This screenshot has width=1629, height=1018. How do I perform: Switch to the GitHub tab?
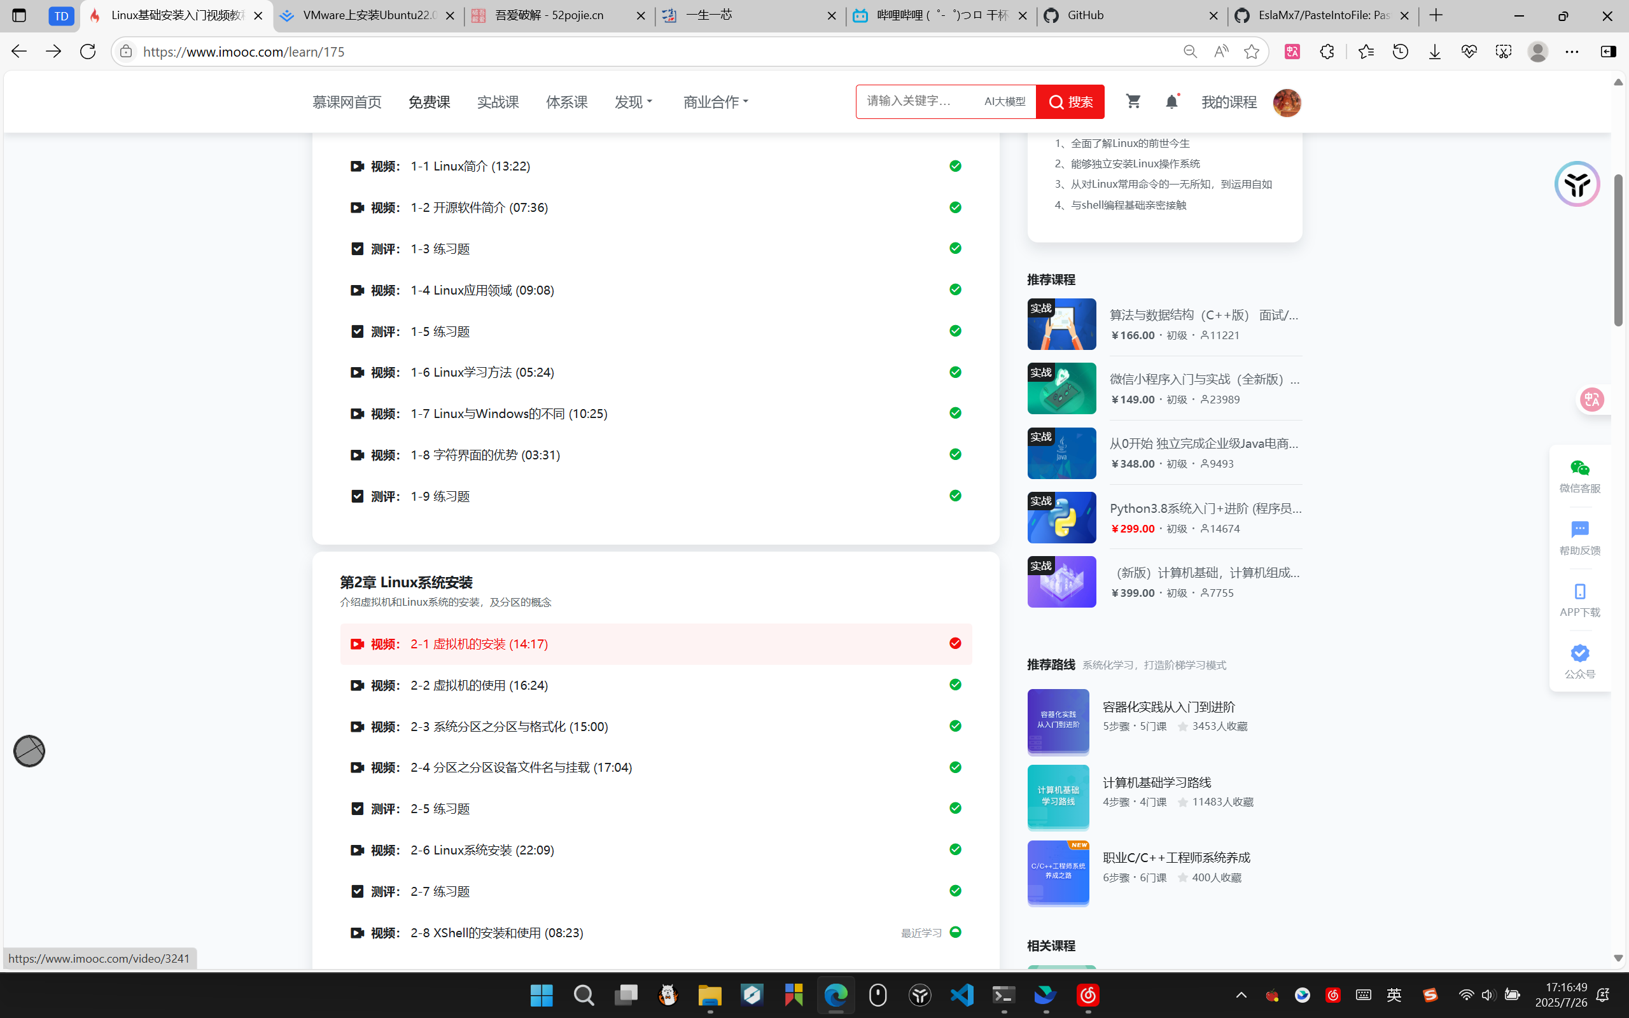(x=1131, y=15)
